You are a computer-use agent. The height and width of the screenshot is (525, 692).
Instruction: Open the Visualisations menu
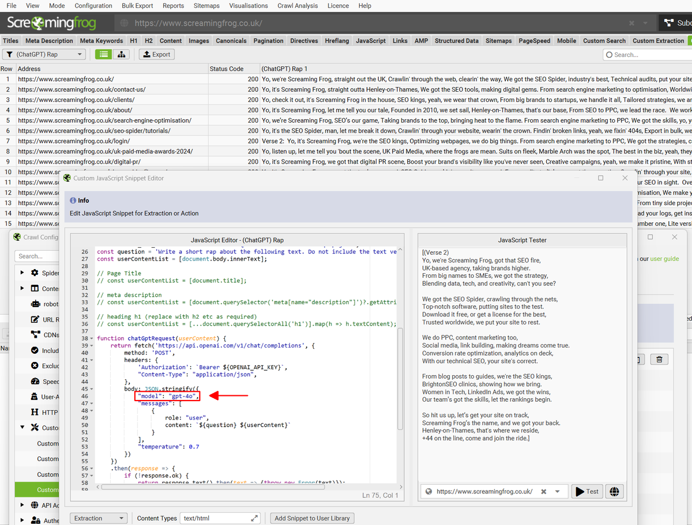[x=249, y=6]
